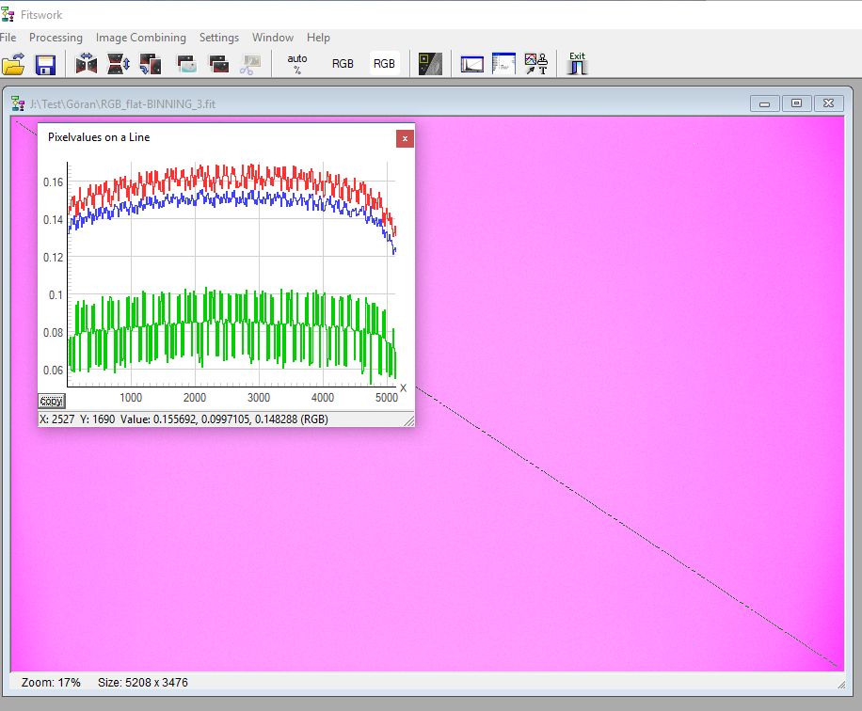Flip image horizontally using toolbar icon
Screen dimensions: 862x711
(x=87, y=64)
